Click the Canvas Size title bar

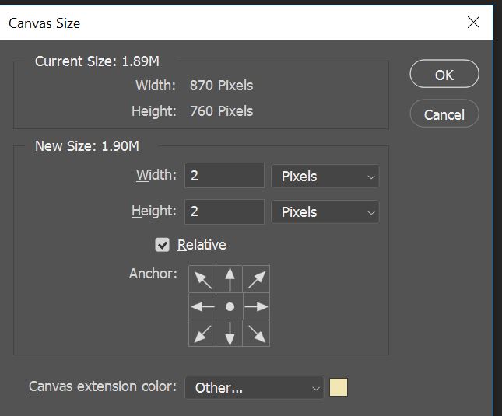pos(233,23)
